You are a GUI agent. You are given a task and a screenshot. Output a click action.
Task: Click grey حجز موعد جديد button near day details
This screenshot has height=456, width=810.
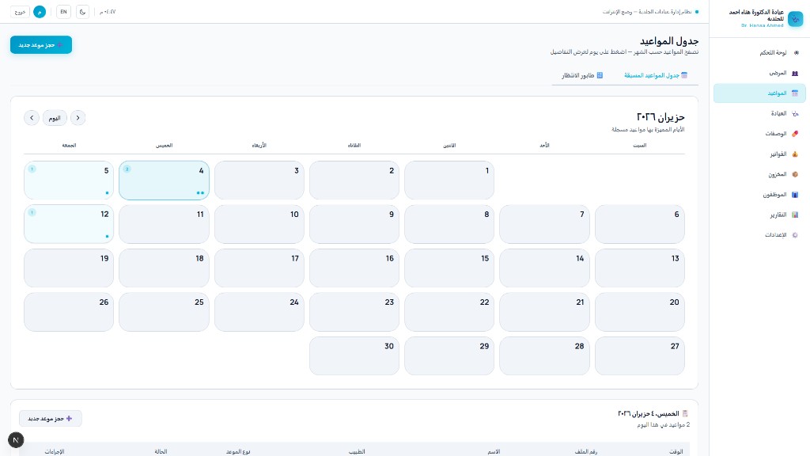[50, 418]
